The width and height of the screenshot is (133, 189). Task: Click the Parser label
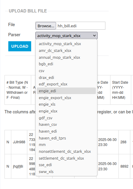[14, 35]
